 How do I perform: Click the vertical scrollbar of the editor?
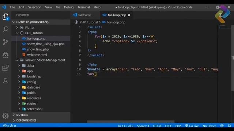click(233, 58)
